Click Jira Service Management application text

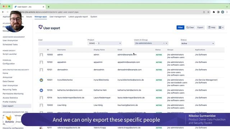[206, 80]
